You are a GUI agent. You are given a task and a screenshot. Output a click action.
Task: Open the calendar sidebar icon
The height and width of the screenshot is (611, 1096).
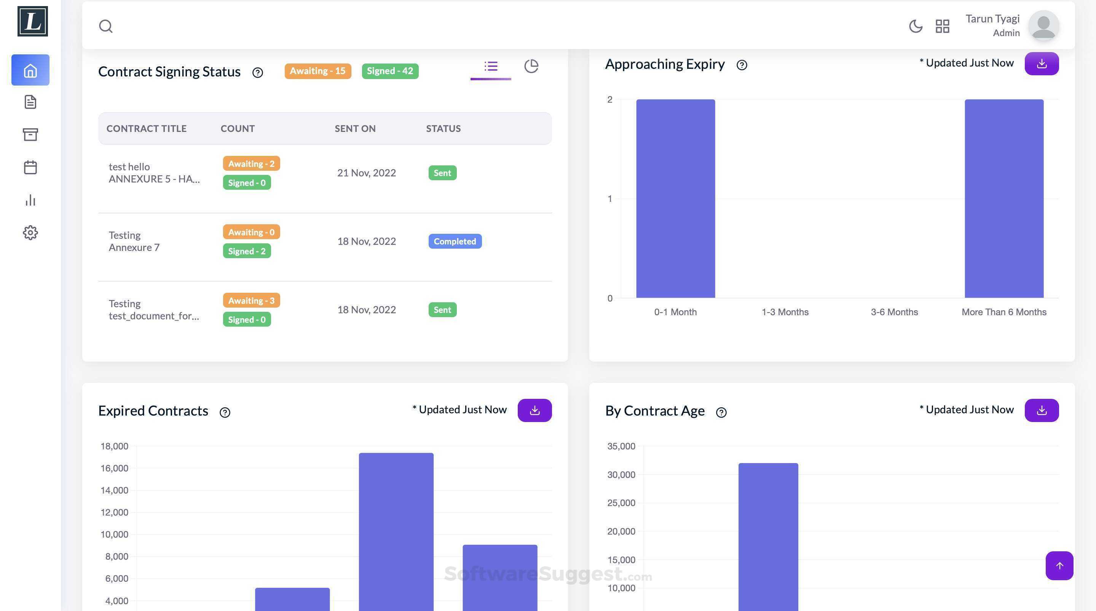30,167
